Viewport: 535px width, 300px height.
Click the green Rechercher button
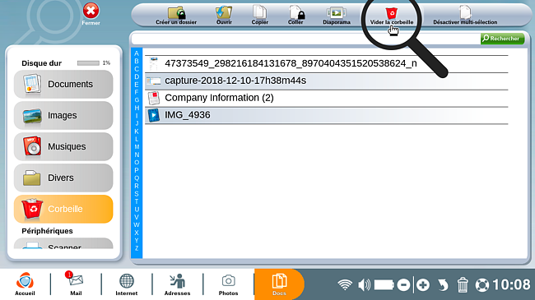(x=502, y=39)
